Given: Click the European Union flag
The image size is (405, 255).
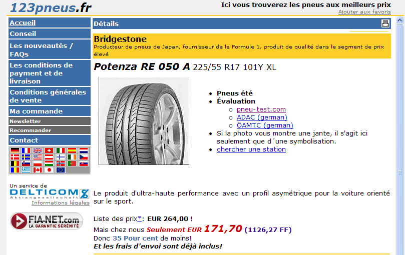Looking at the screenshot, I should pyautogui.click(x=61, y=170).
